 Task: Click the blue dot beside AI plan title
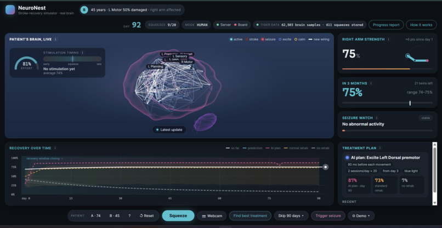pyautogui.click(x=347, y=158)
